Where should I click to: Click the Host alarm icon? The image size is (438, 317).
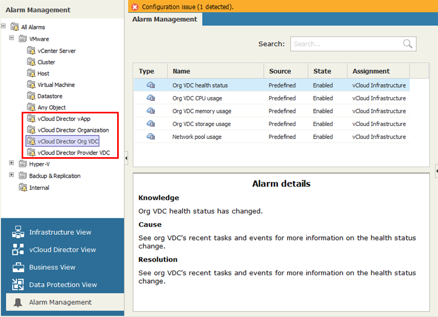click(31, 73)
